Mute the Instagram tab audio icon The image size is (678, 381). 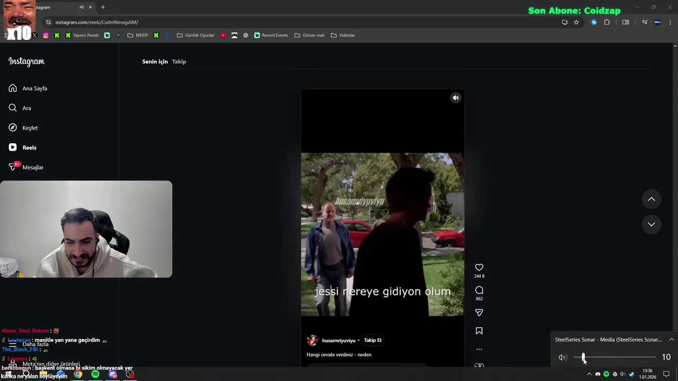coord(82,7)
